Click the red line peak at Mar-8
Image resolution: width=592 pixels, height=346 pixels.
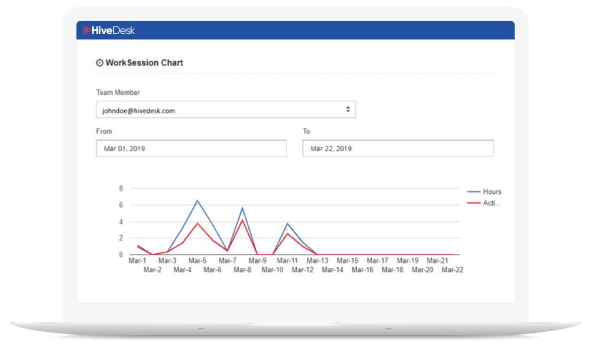pos(243,220)
